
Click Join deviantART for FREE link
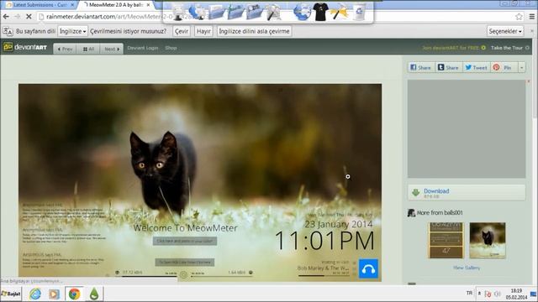tap(454, 48)
